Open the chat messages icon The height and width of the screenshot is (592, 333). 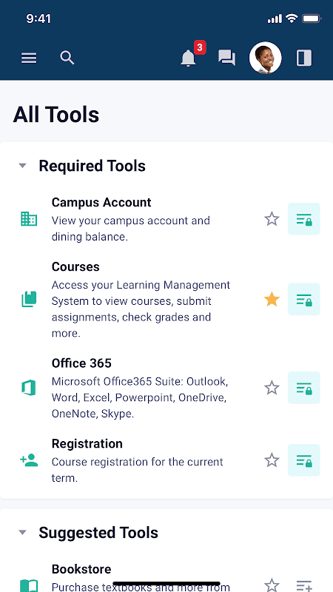(x=227, y=58)
